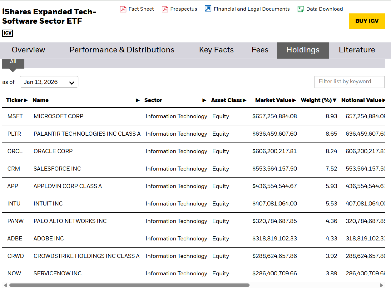Open the Performance & Distributions tab

coord(122,50)
